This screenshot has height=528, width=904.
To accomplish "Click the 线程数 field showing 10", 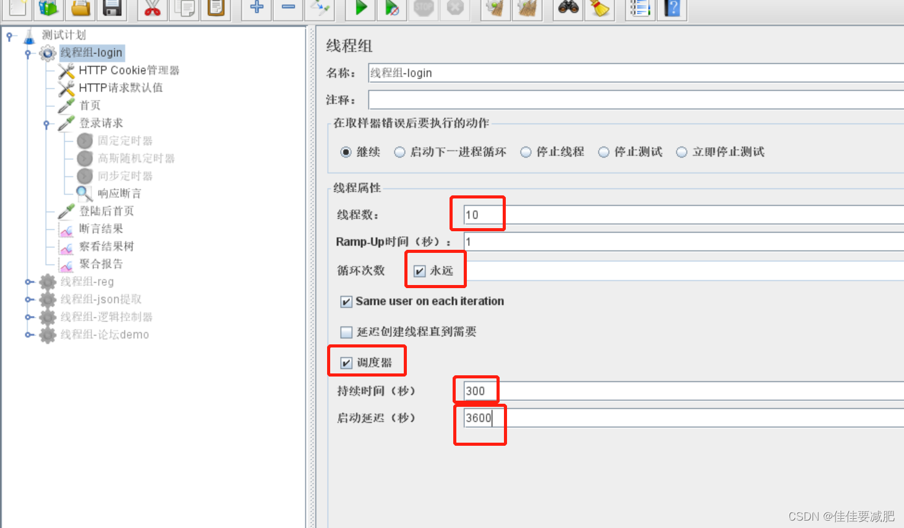I will (x=683, y=215).
